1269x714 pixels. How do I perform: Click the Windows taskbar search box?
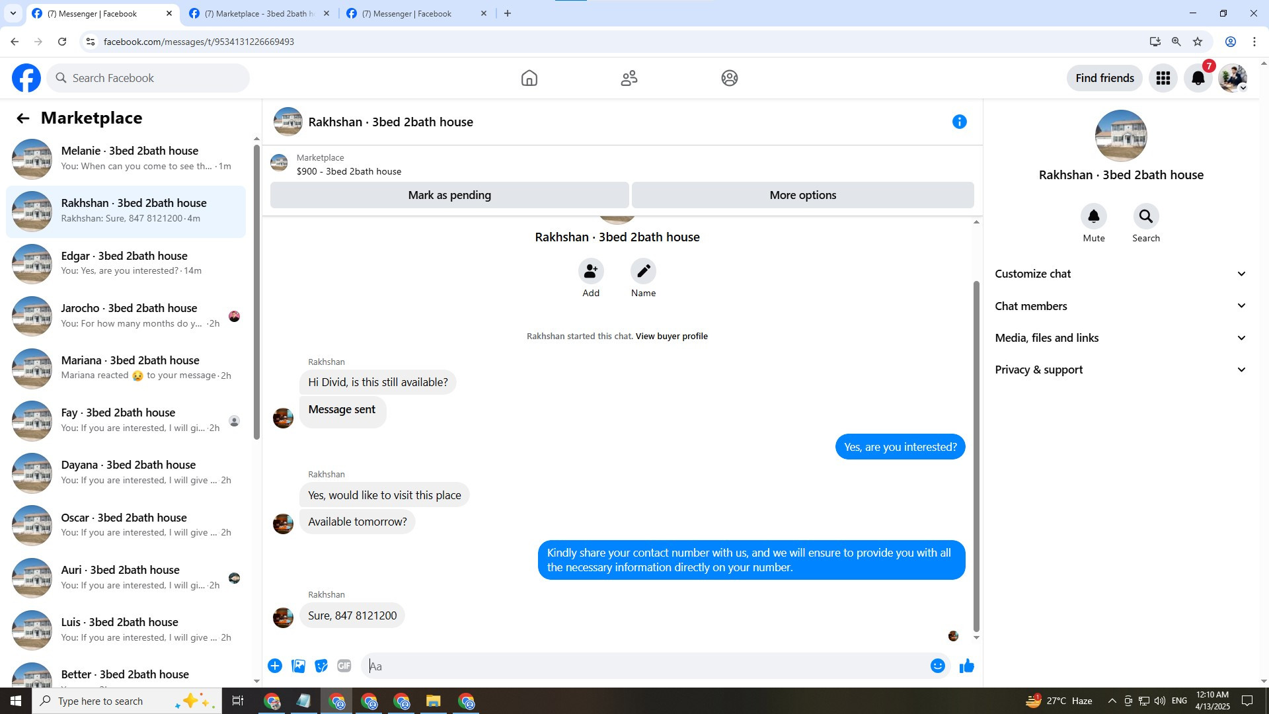127,701
